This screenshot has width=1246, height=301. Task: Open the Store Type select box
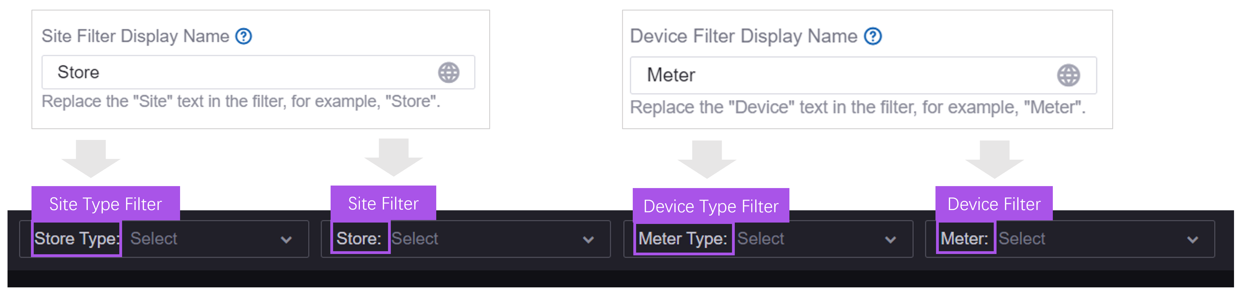[x=203, y=239]
